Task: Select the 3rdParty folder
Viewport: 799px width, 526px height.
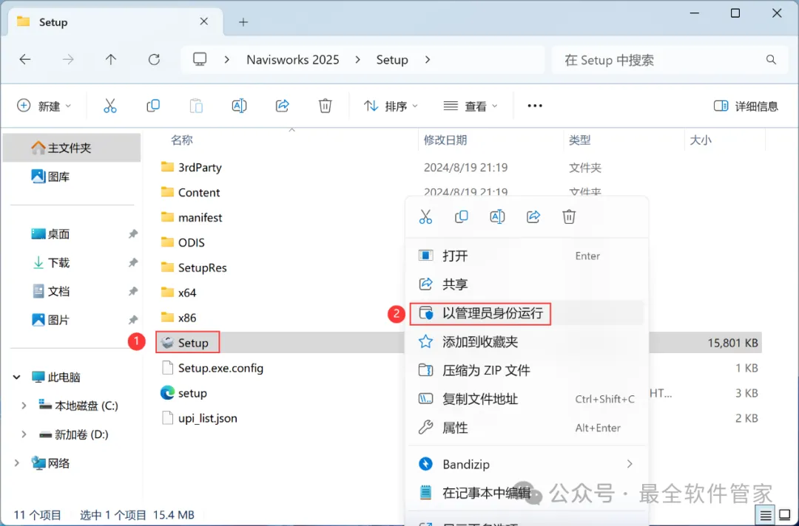Action: (x=191, y=168)
